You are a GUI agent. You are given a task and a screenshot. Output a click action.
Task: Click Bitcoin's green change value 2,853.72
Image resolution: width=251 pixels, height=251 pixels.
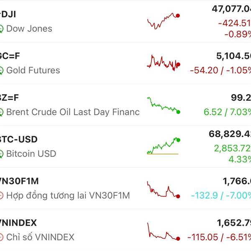[x=232, y=148]
